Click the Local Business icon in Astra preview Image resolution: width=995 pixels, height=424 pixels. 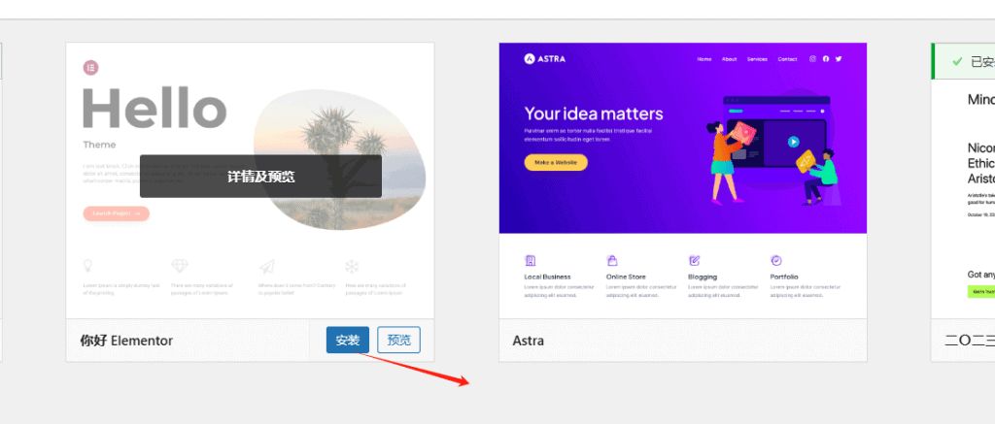(531, 261)
